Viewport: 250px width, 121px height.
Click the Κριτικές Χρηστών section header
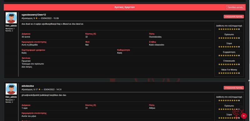click(x=125, y=7)
